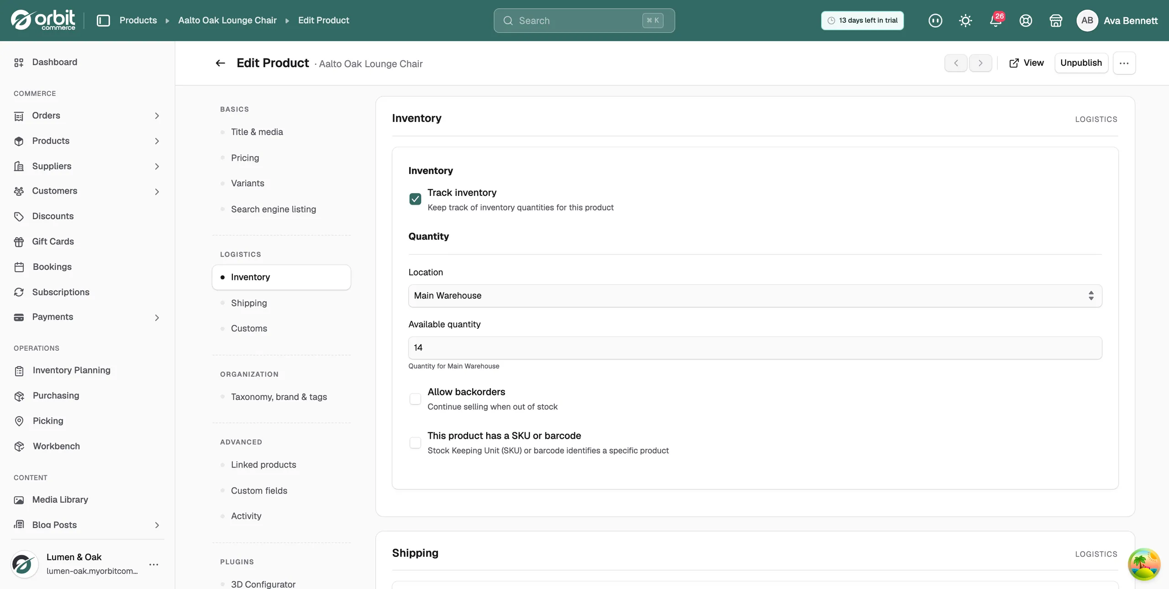
Task: Click the AB user avatar
Action: (x=1087, y=21)
